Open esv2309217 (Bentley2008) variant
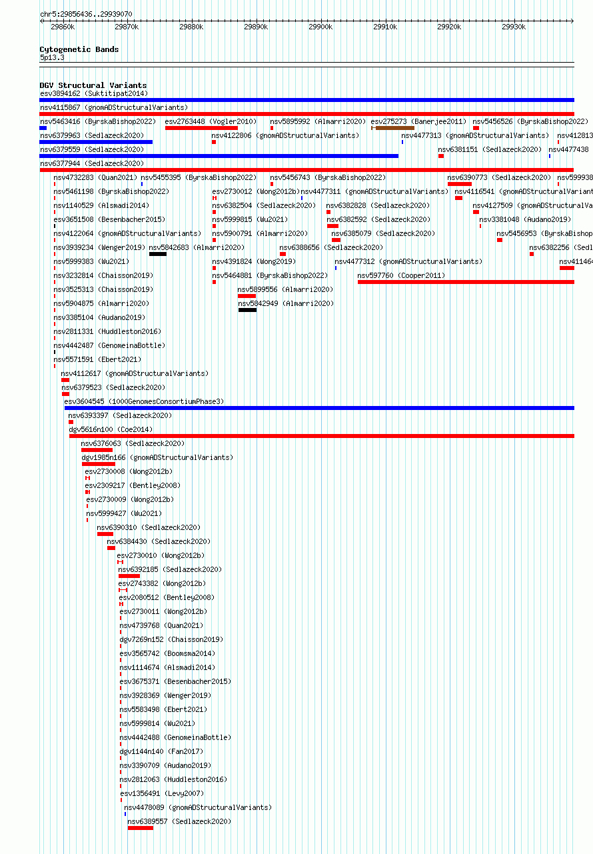Screen dimensions: 593x854 133,486
